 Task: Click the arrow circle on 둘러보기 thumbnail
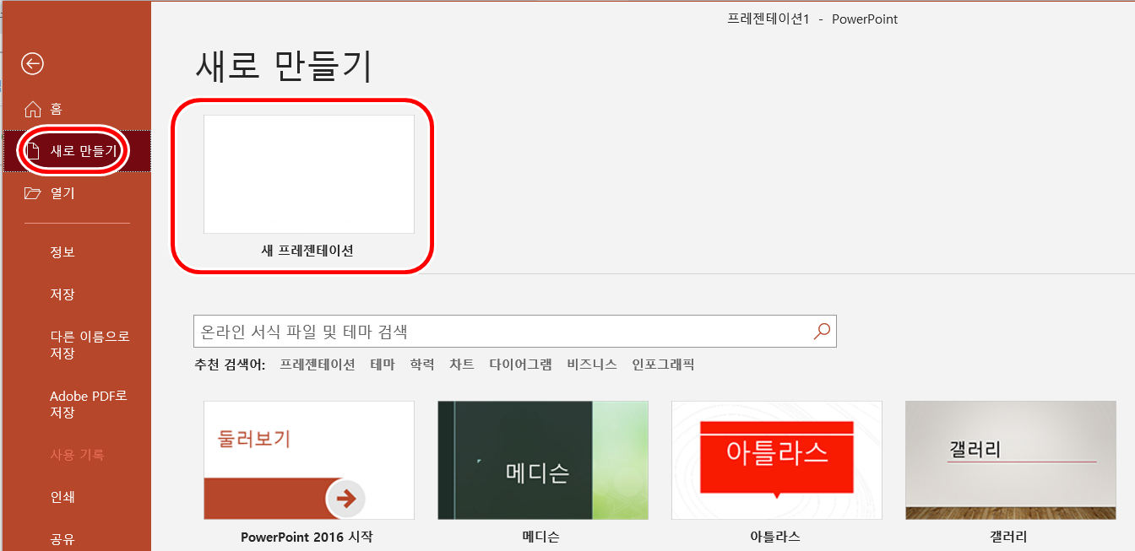[346, 499]
